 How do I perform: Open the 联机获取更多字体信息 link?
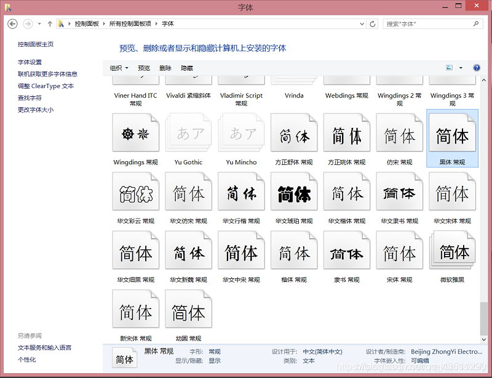click(47, 74)
